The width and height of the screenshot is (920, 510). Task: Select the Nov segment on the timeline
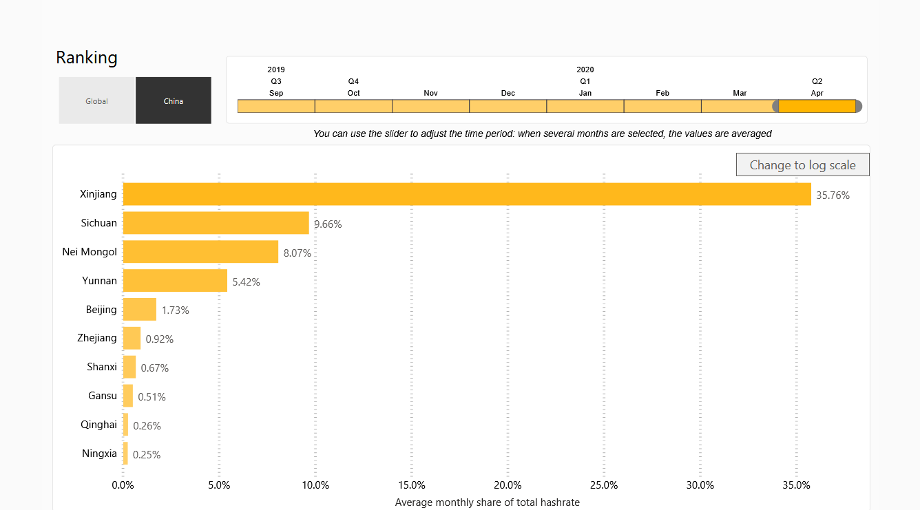pos(430,106)
